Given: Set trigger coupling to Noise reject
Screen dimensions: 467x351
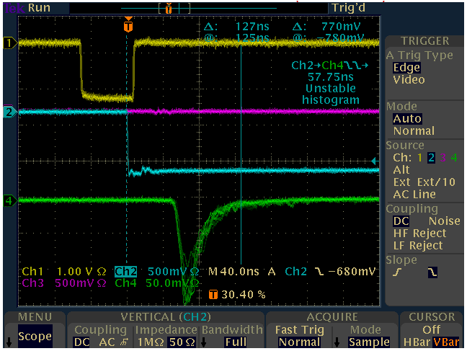Looking at the screenshot, I should point(445,221).
